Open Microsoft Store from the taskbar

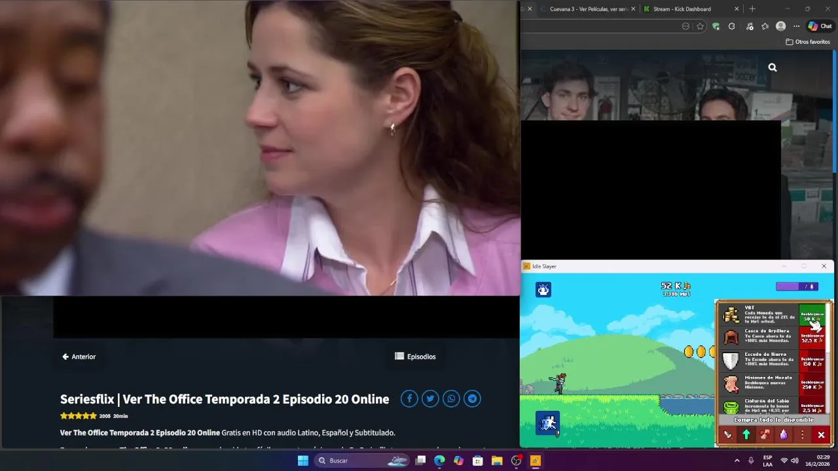pos(478,461)
